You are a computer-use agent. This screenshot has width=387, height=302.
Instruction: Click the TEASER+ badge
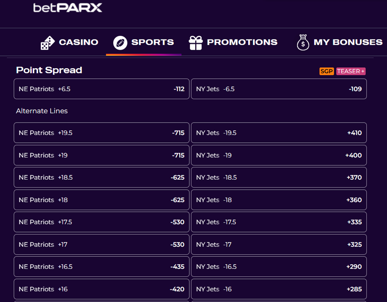point(351,71)
